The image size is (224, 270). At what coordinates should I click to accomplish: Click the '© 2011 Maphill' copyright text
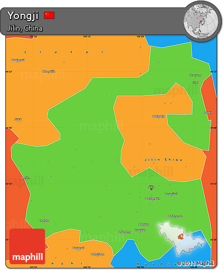pos(195,264)
